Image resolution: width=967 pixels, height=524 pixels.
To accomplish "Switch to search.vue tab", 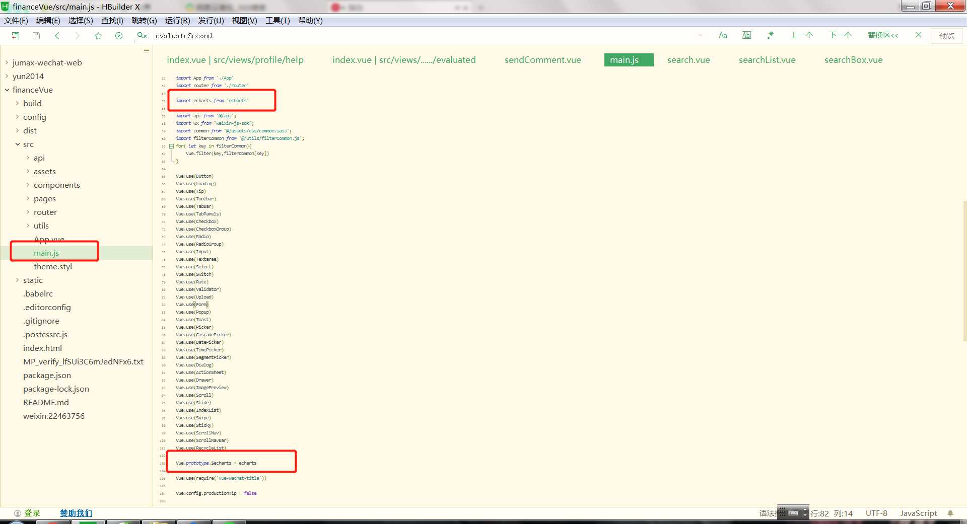I will [x=688, y=60].
